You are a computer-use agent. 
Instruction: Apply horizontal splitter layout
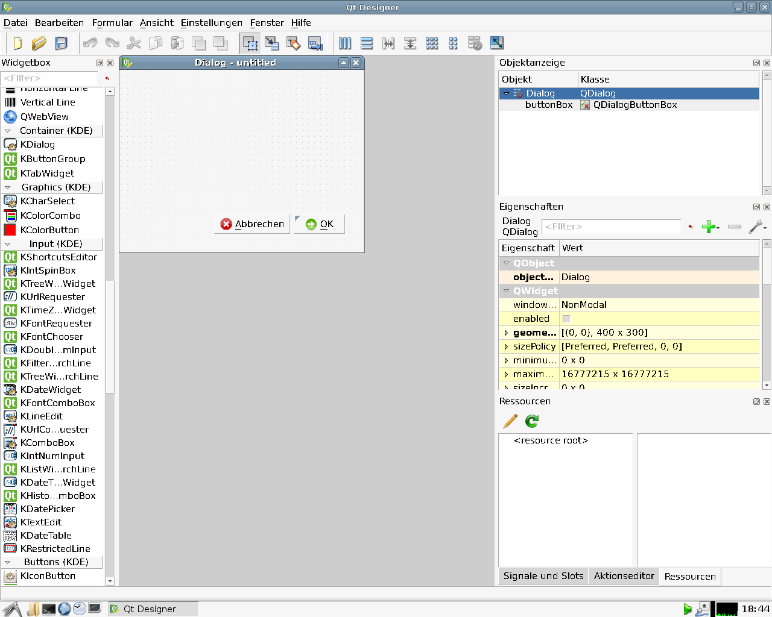388,43
